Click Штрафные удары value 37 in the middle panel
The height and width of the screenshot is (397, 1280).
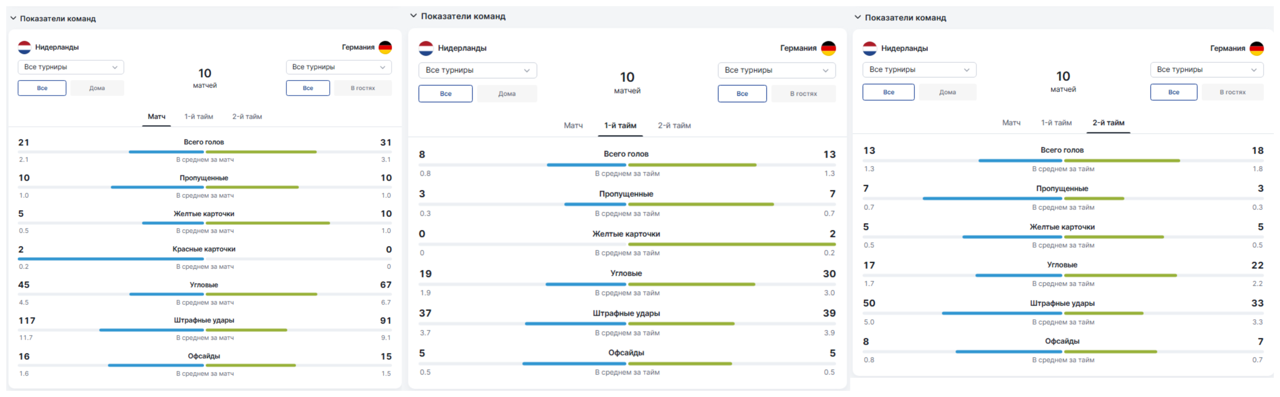click(x=425, y=313)
